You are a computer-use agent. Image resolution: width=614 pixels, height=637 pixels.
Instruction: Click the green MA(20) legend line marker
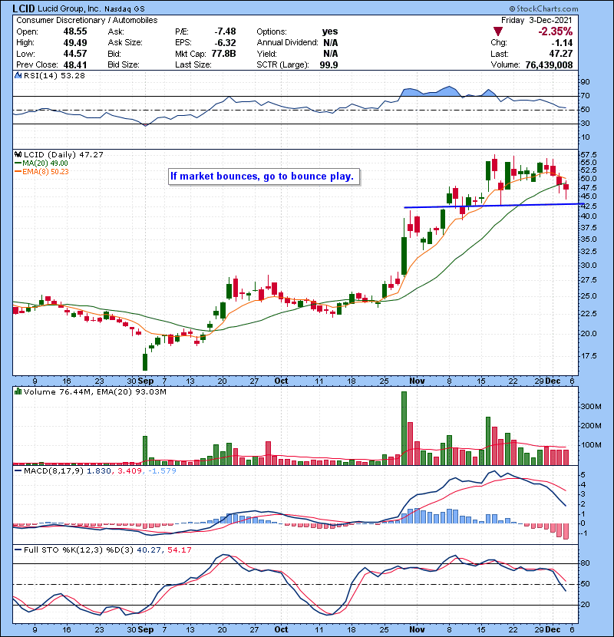18,163
